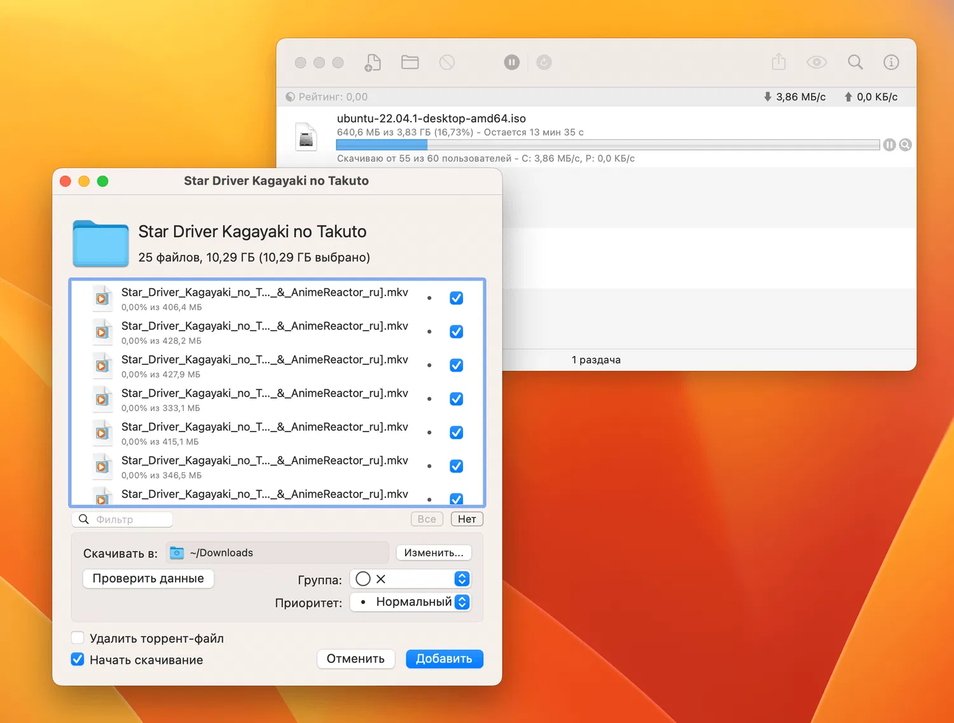
Task: Click the Изменить... button
Action: tap(434, 552)
